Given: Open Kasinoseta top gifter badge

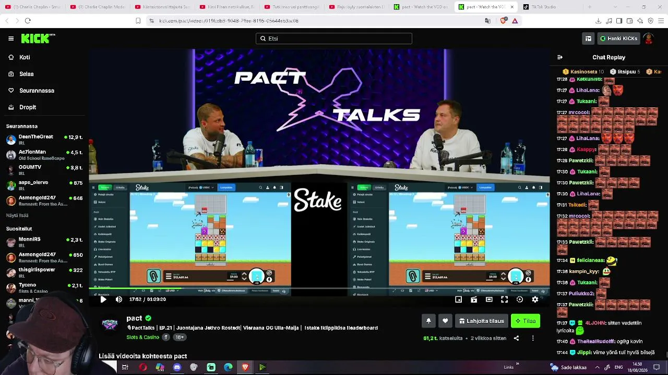Looking at the screenshot, I should [583, 71].
